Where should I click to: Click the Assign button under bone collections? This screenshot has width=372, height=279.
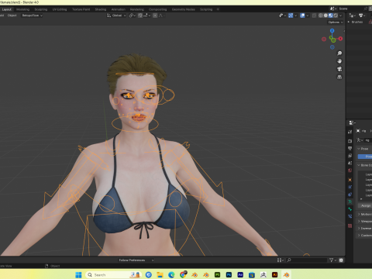pos(365,205)
